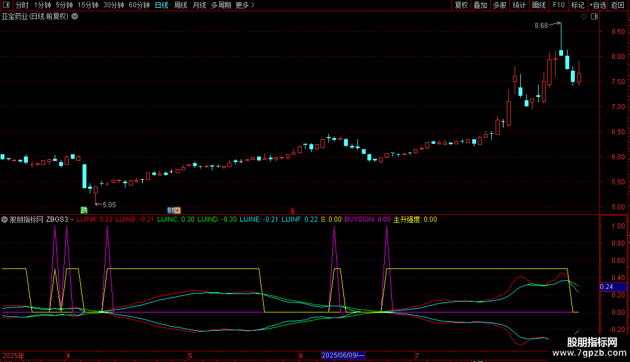Open the dropdown next to 亚宝药业 title

click(x=75, y=17)
